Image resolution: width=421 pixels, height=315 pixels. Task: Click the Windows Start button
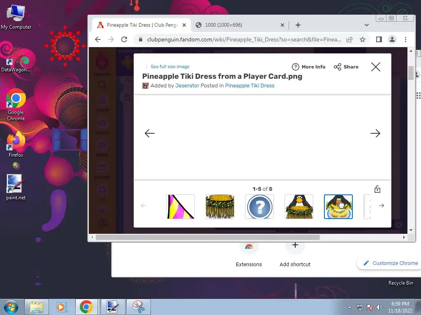(11, 307)
